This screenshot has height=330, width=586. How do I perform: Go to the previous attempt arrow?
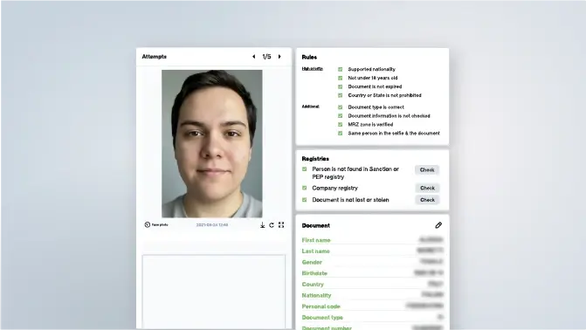(254, 57)
